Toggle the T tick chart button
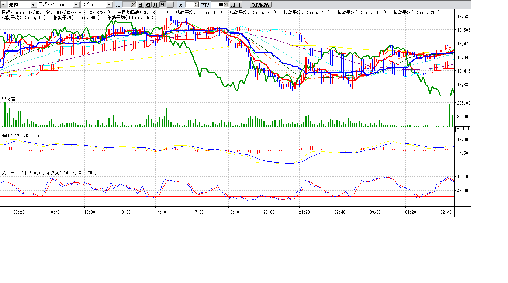Image resolution: width=508 pixels, height=283 pixels. tap(170, 5)
